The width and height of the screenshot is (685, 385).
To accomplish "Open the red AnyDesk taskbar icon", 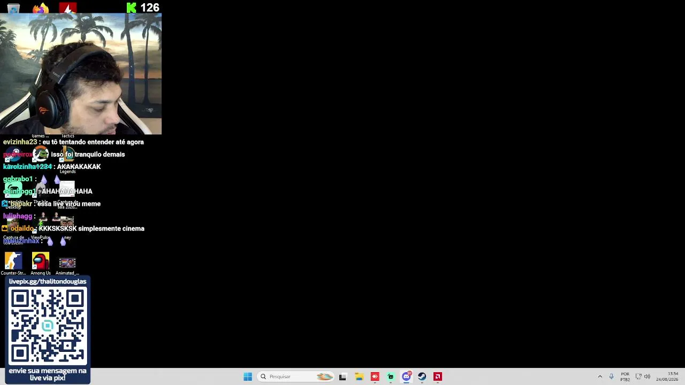I will (x=375, y=376).
